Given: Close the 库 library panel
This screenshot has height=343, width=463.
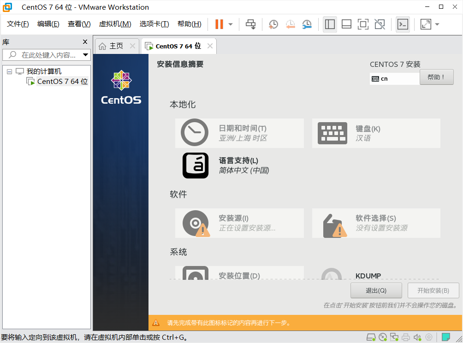Looking at the screenshot, I should 85,42.
